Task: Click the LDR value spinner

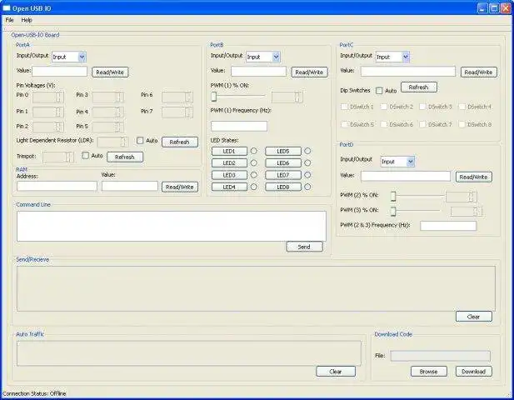Action: (x=112, y=142)
